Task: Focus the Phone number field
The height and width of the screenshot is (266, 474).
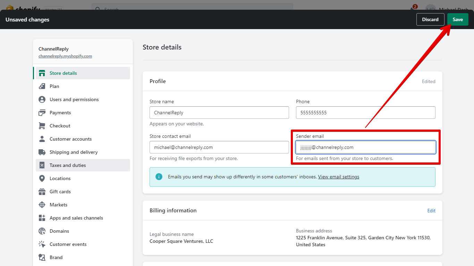Action: 366,113
